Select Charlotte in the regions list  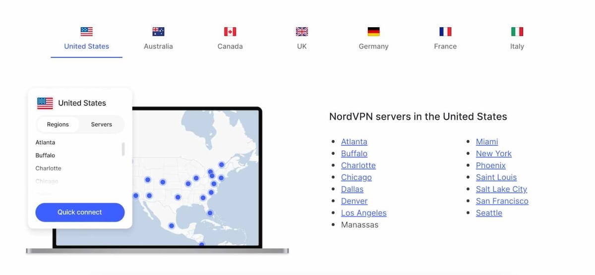tap(48, 168)
